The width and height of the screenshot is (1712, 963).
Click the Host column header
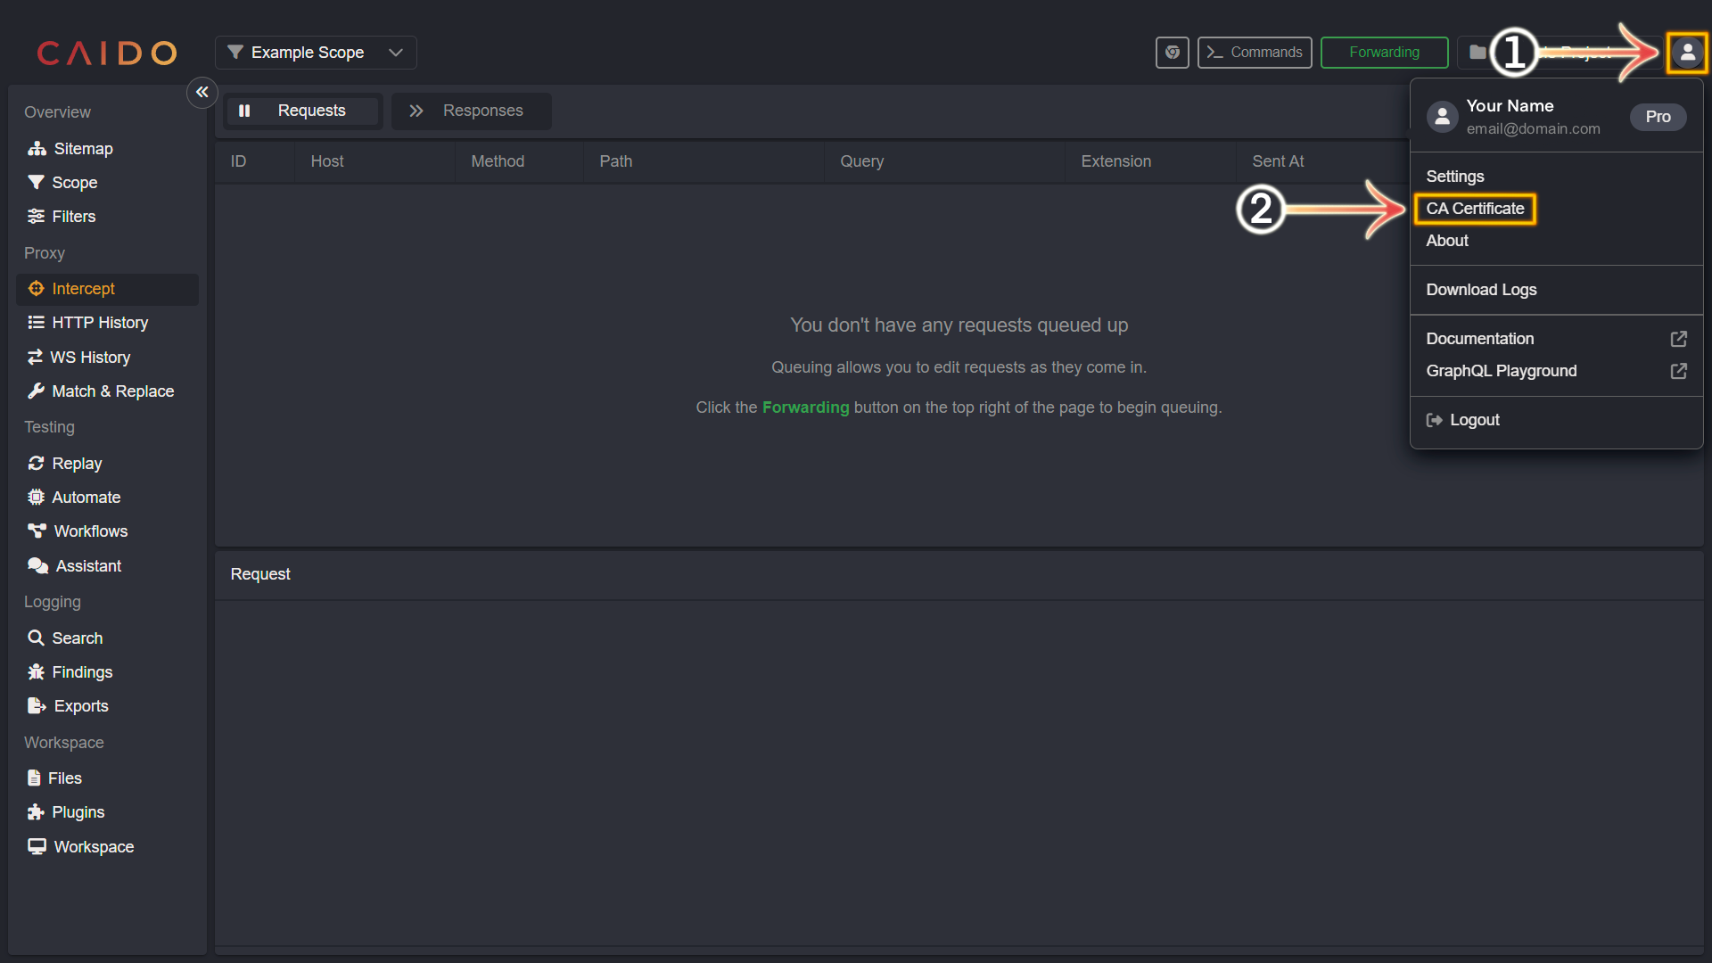[x=327, y=161]
